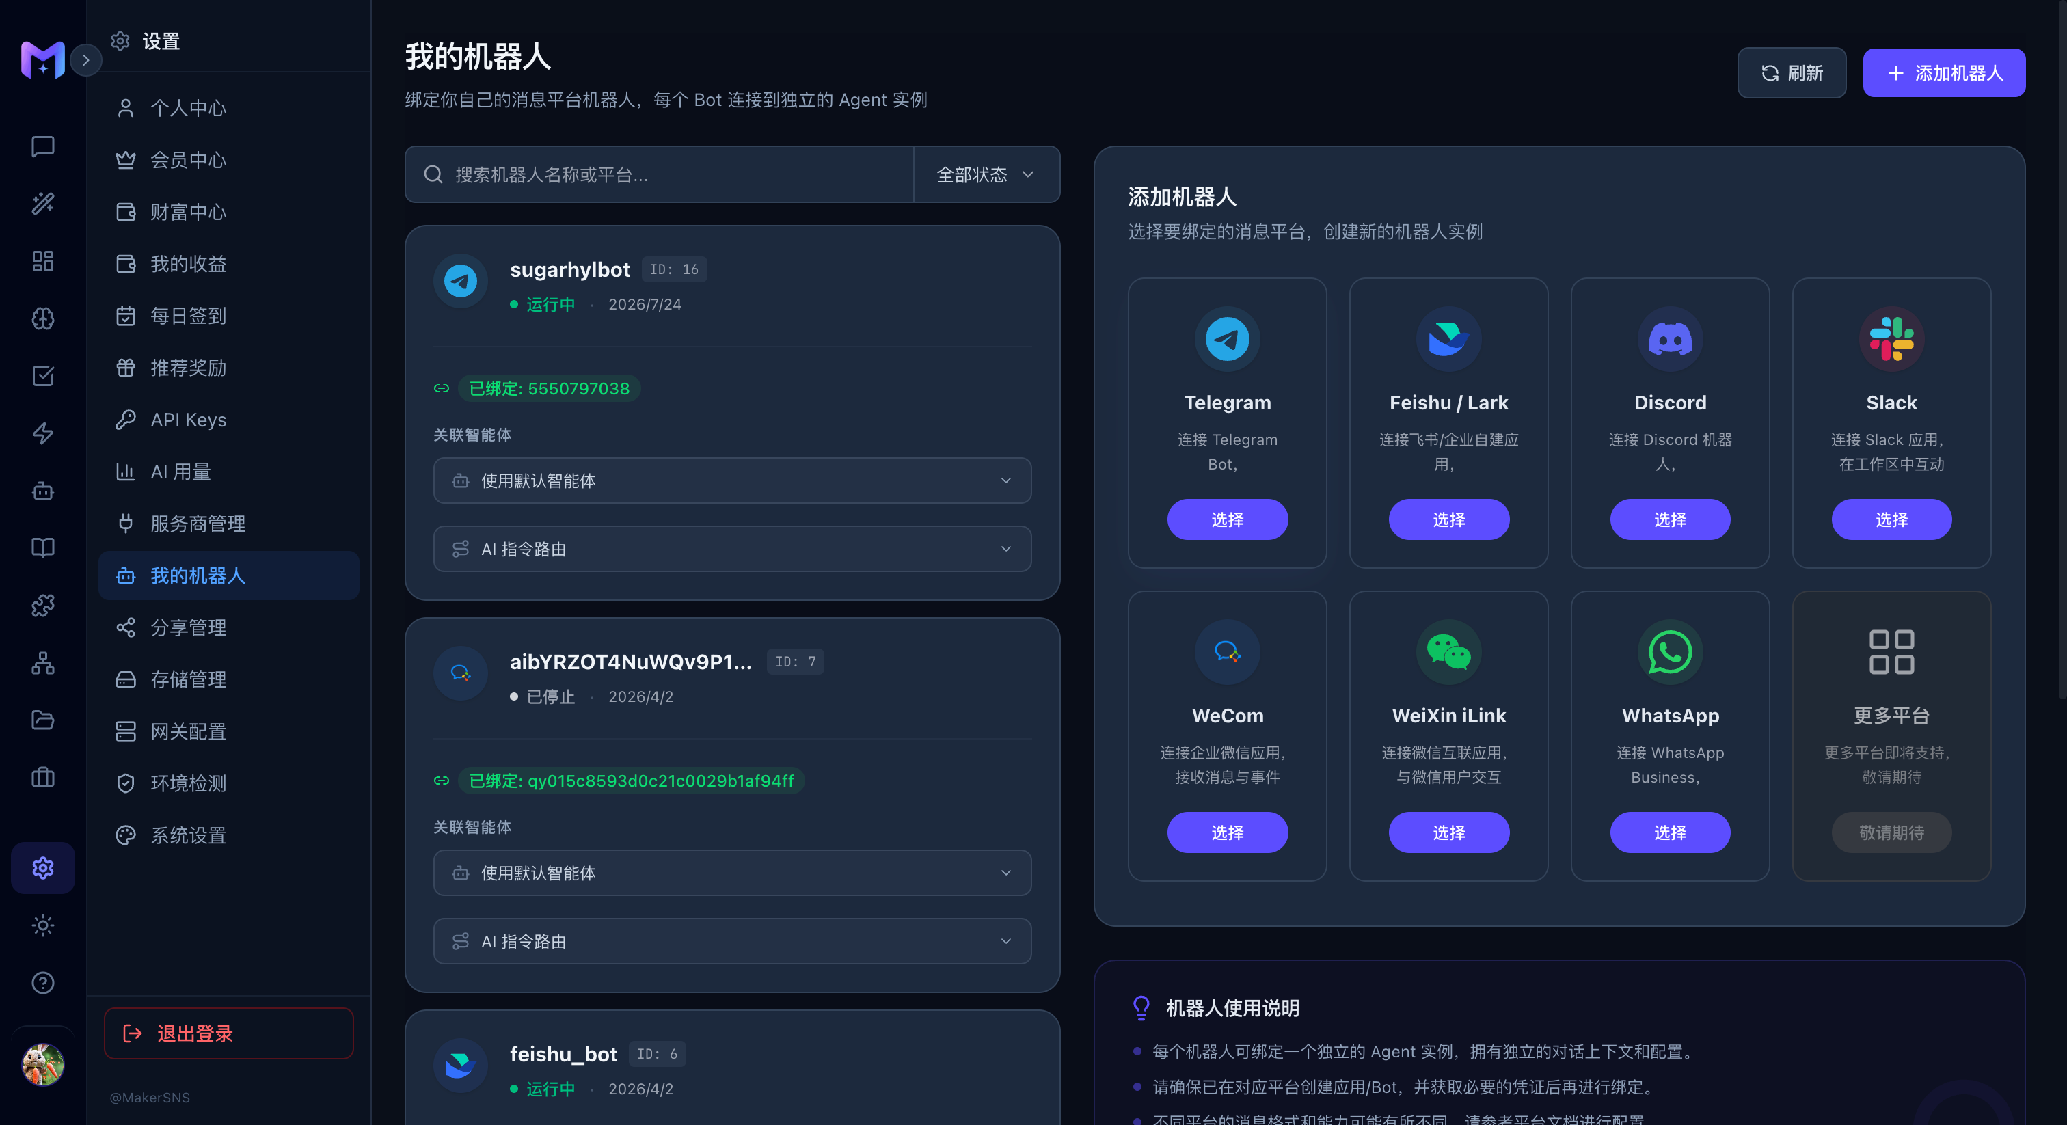This screenshot has height=1125, width=2067.
Task: Open the puzzle piece icon in the left rail
Action: [42, 605]
